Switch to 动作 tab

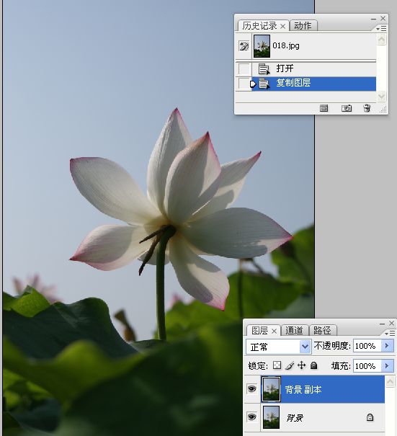(303, 26)
